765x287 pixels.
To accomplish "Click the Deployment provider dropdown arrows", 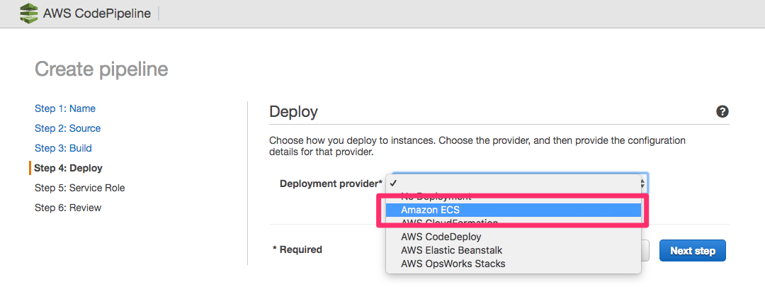I will [643, 184].
